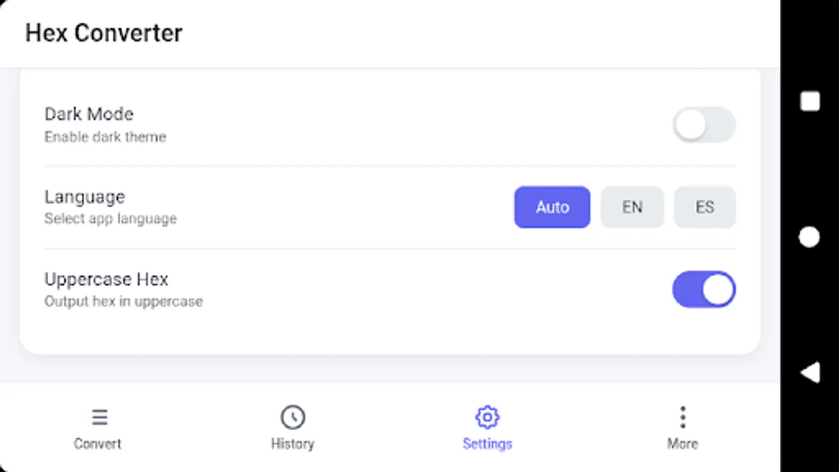Toggle the dark theme switch
Image resolution: width=839 pixels, height=472 pixels.
704,125
